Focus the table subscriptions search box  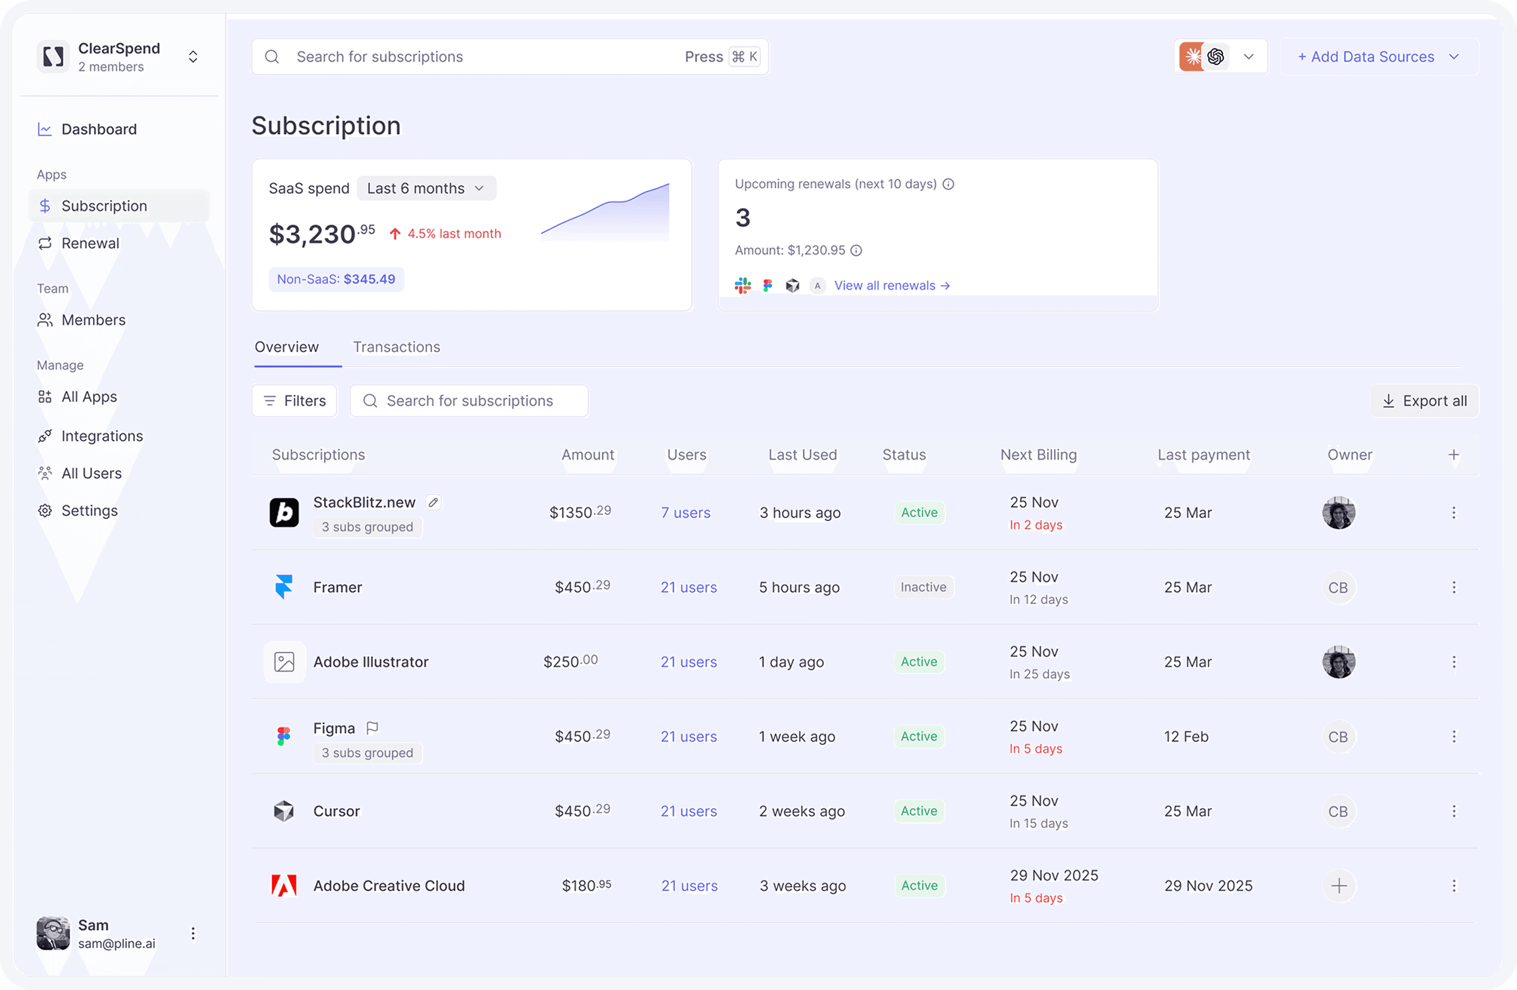tap(469, 401)
